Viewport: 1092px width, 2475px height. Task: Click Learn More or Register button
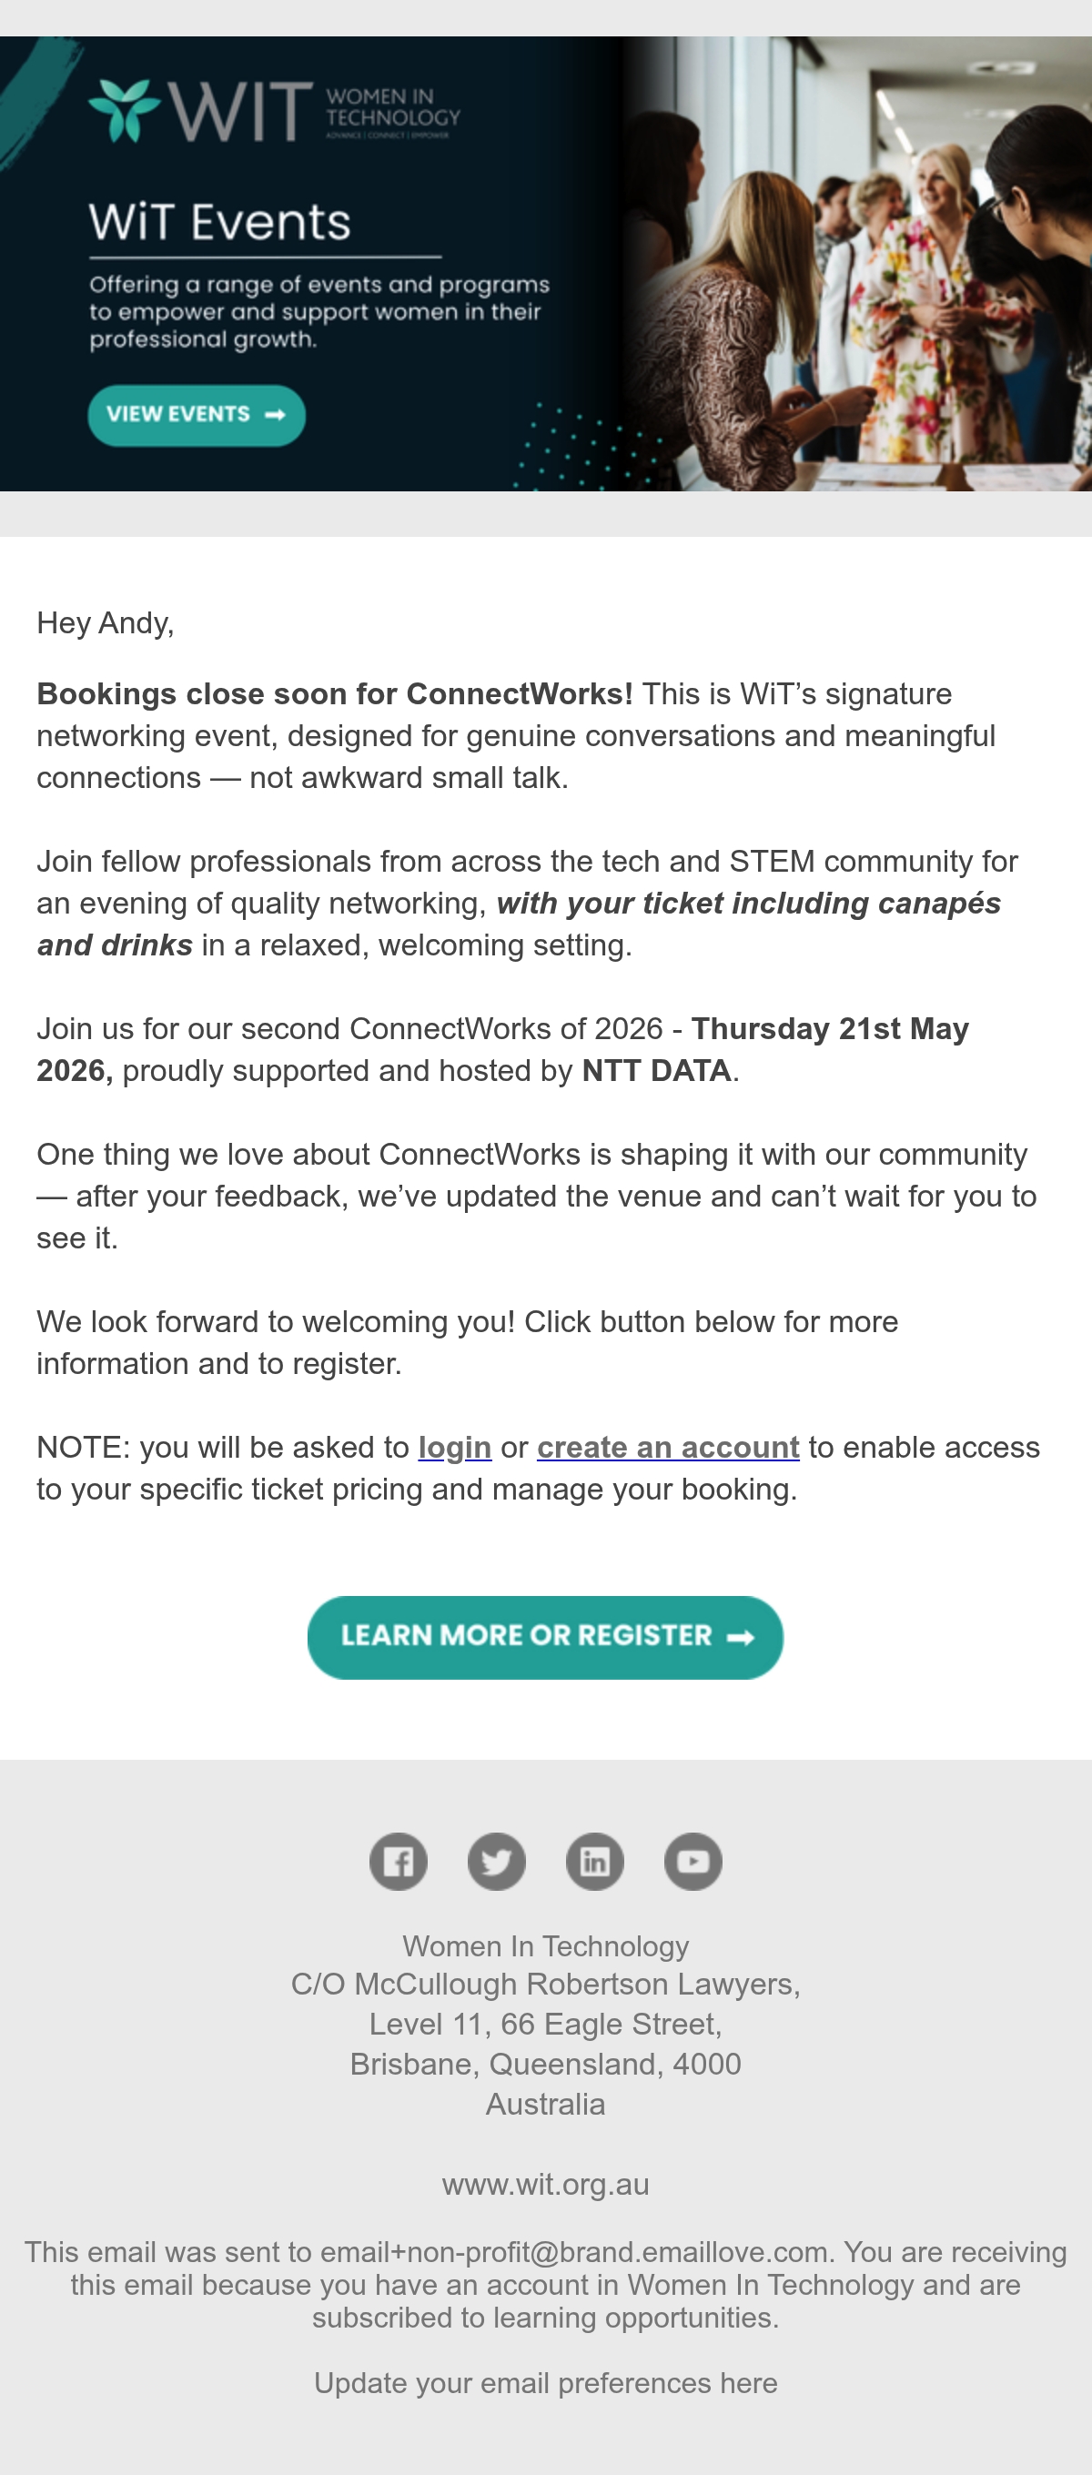point(545,1637)
